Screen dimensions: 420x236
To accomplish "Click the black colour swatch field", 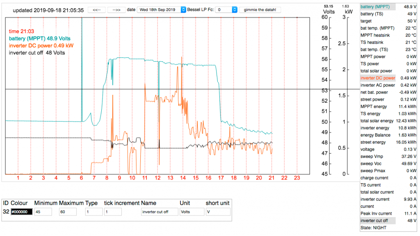I will (x=21, y=212).
